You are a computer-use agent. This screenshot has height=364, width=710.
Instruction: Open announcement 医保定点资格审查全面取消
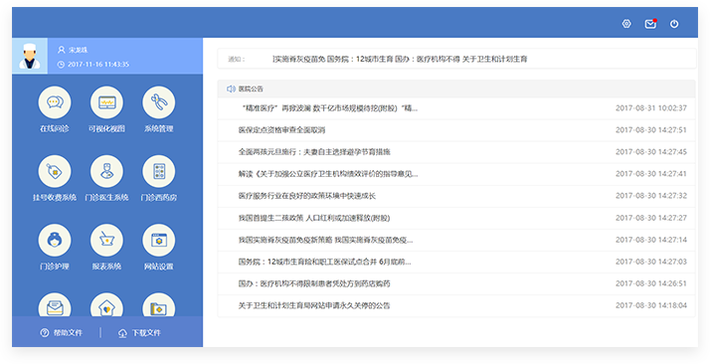tap(281, 130)
